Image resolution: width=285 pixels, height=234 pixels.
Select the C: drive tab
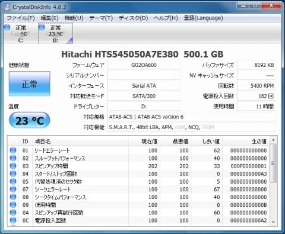(21, 33)
